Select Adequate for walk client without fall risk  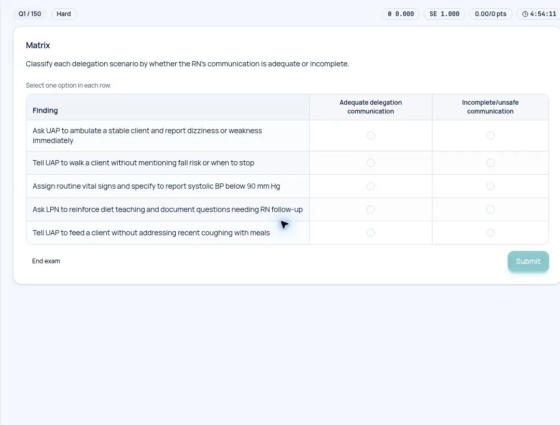371,163
